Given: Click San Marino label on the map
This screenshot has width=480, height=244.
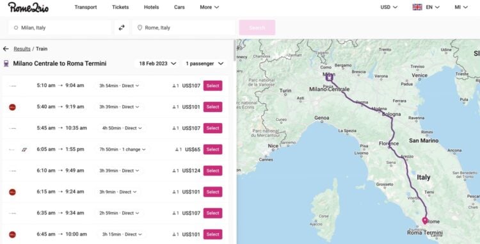Looking at the screenshot, I should click(x=424, y=140).
